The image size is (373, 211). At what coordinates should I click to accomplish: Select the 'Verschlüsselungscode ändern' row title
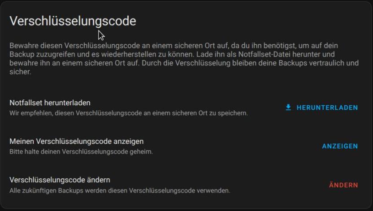60,180
